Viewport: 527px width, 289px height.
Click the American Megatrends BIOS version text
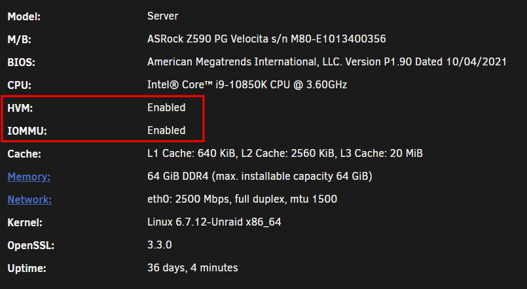[327, 61]
